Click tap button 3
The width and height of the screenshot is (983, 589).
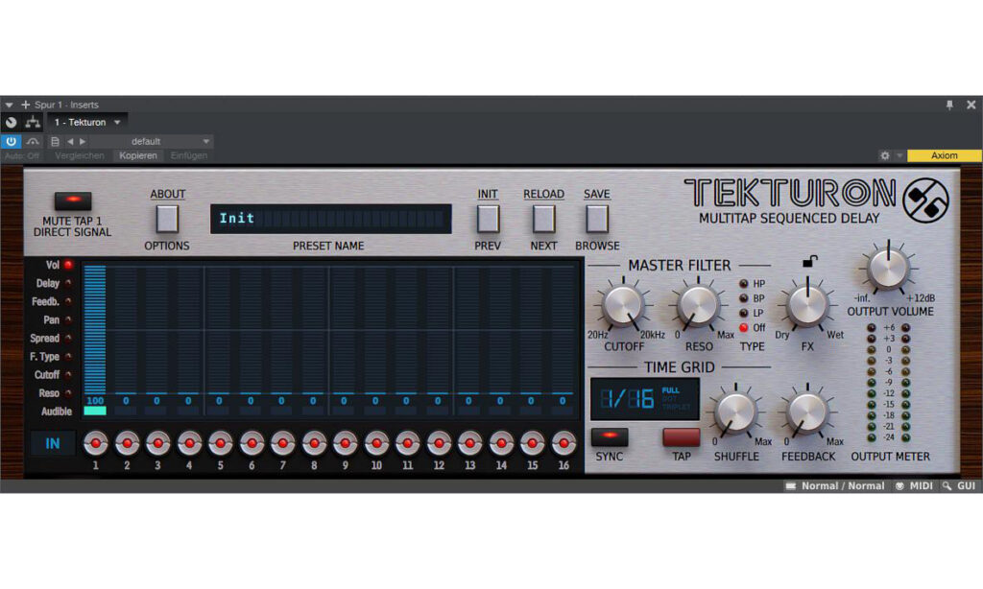[x=158, y=443]
